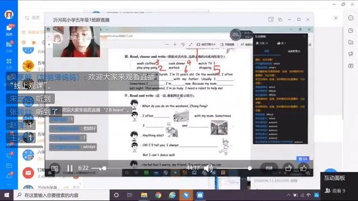
Task: Click the layout icon in the live window title bar
Action: pos(271,20)
